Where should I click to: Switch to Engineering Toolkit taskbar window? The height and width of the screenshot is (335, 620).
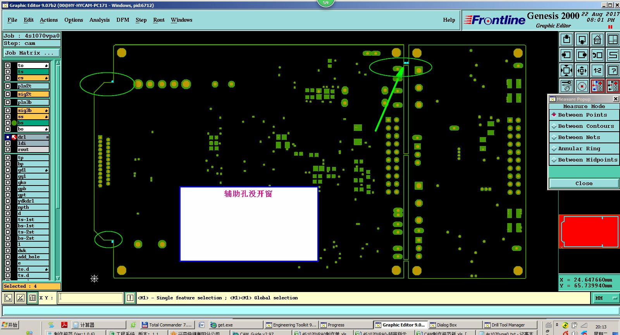click(x=291, y=325)
